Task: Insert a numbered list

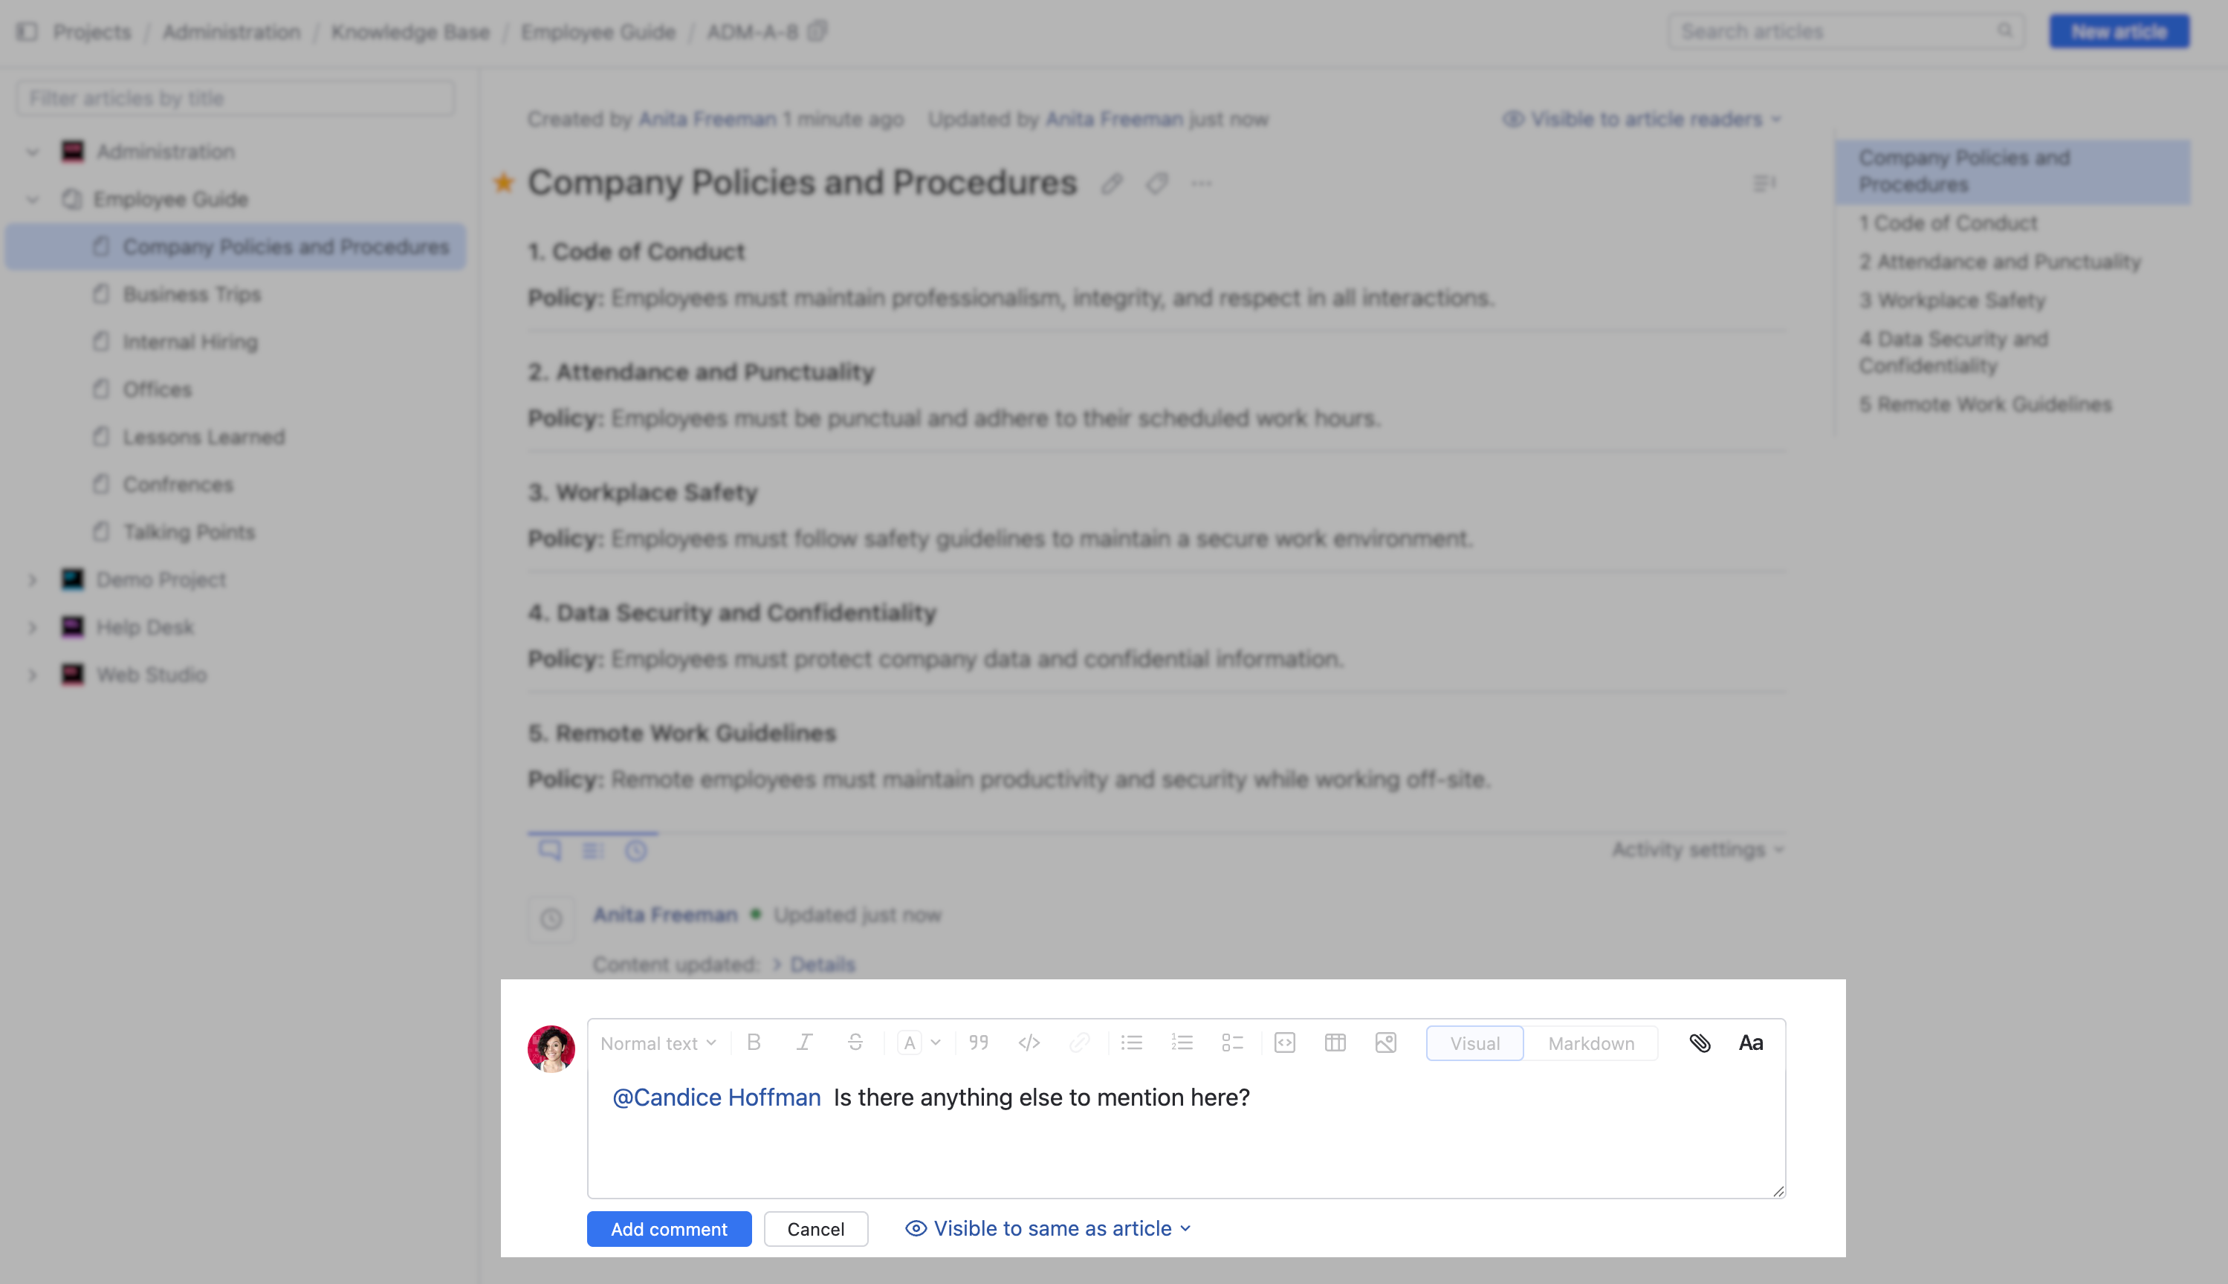Action: [x=1182, y=1043]
